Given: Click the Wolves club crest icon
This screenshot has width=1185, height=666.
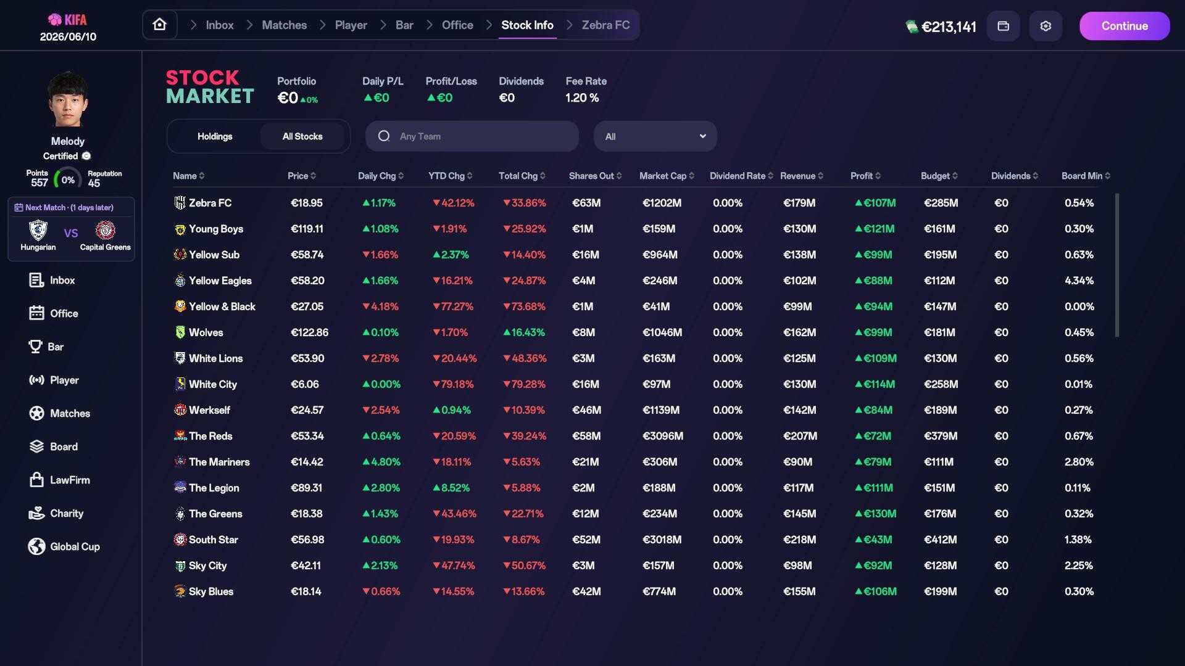Looking at the screenshot, I should pyautogui.click(x=180, y=332).
